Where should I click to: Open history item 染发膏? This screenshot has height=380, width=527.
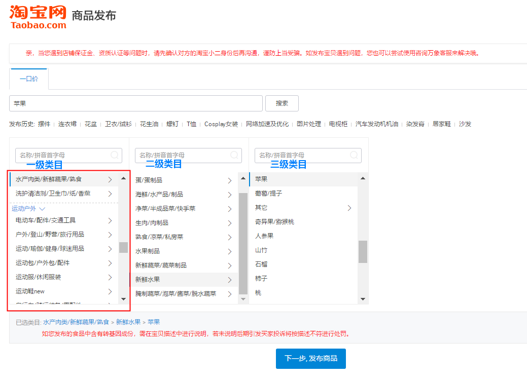tap(415, 124)
